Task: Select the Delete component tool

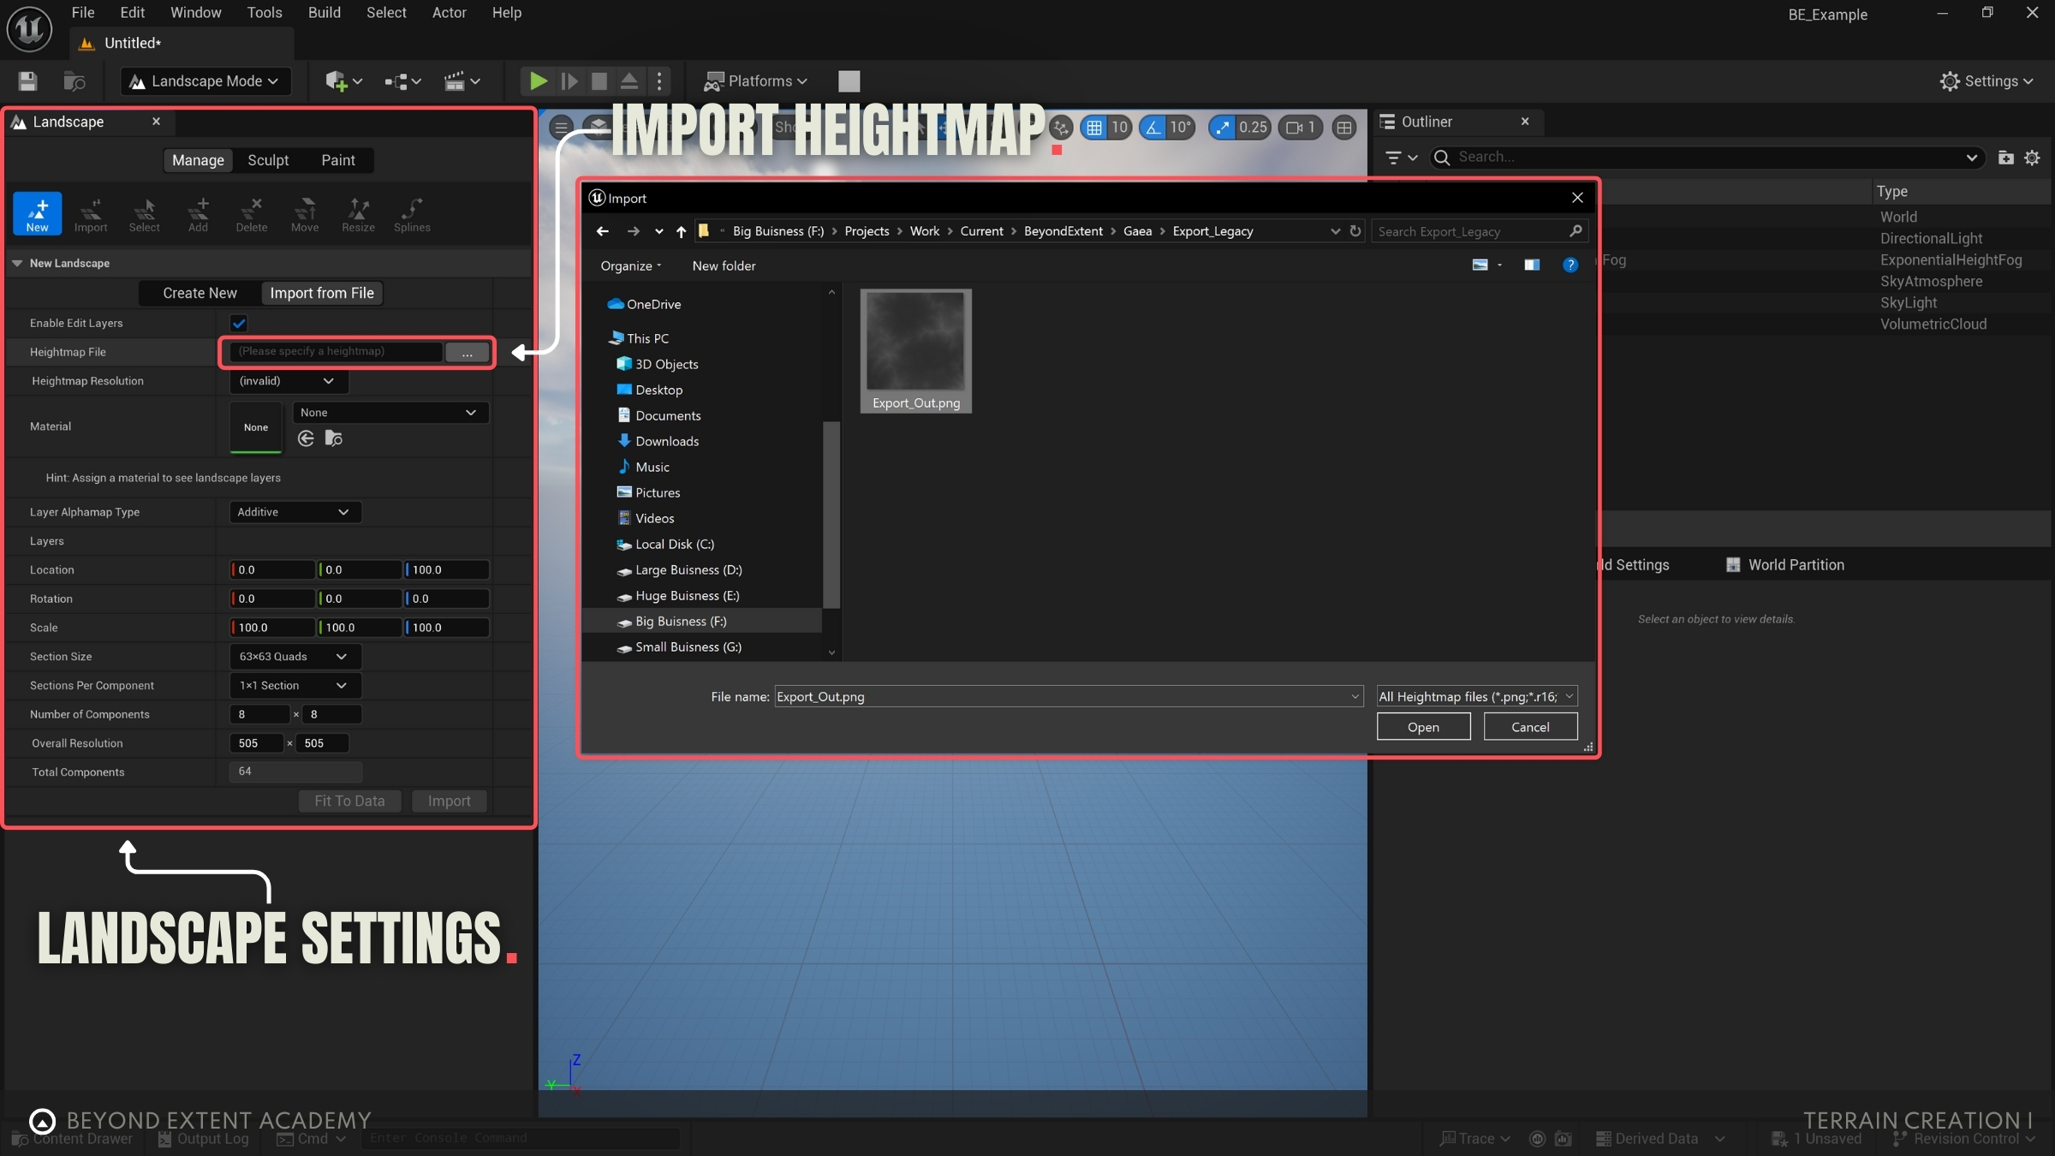Action: 251,213
